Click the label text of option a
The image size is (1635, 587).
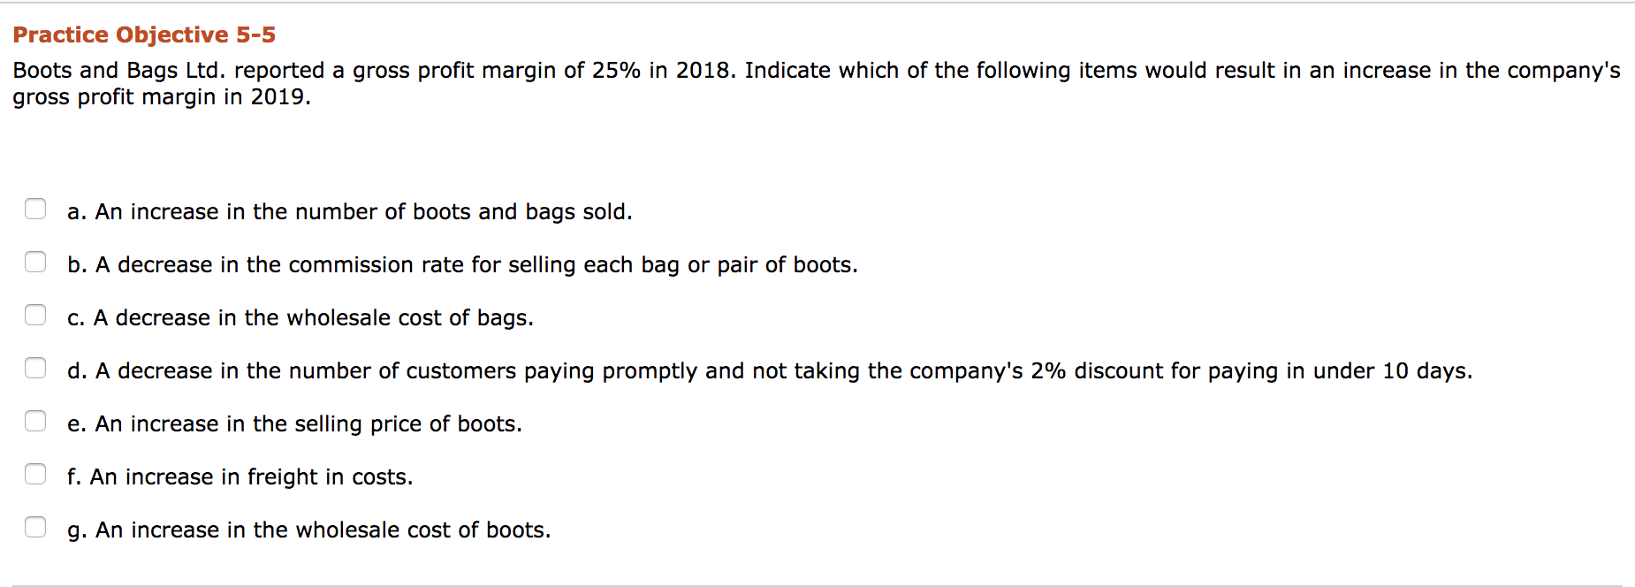click(x=349, y=211)
